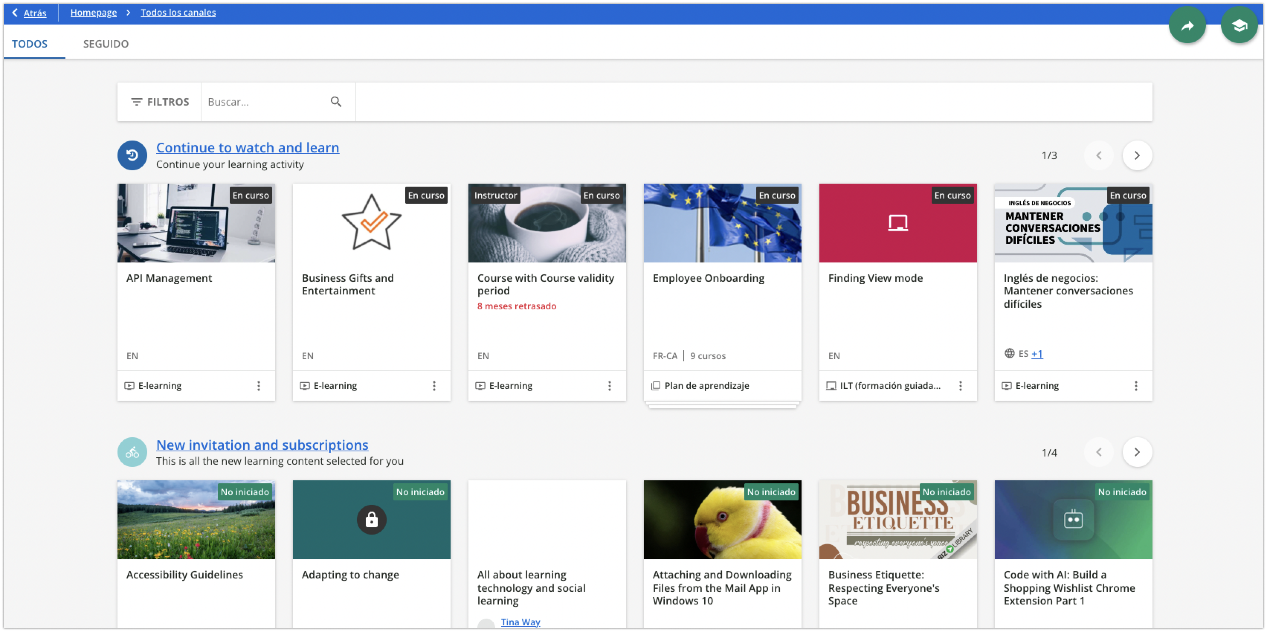Expand the +1 languages link
This screenshot has width=1267, height=632.
[1037, 354]
